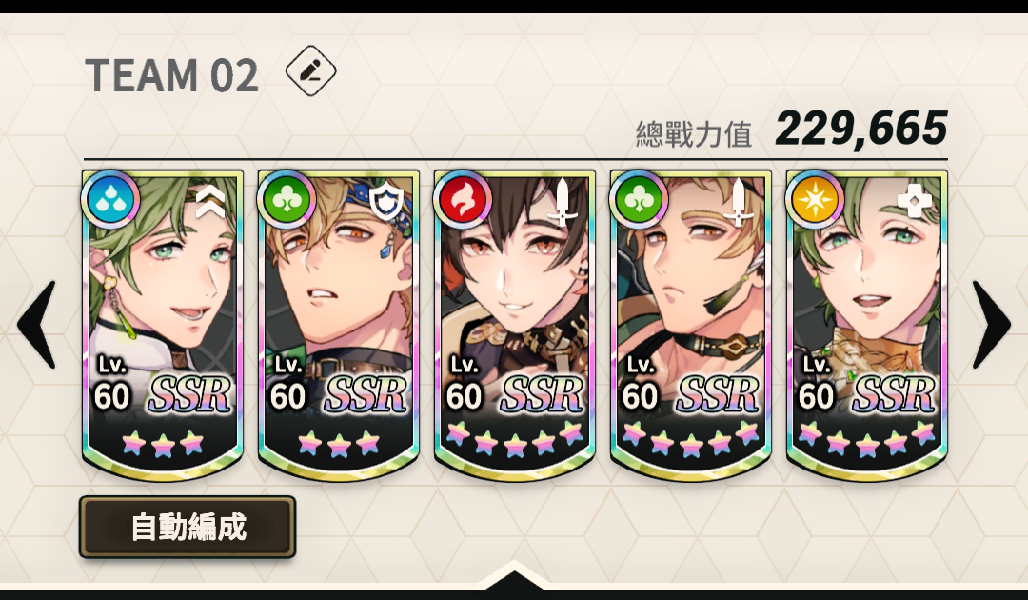Click the blue water element icon on first card
1028x600 pixels.
pyautogui.click(x=110, y=199)
